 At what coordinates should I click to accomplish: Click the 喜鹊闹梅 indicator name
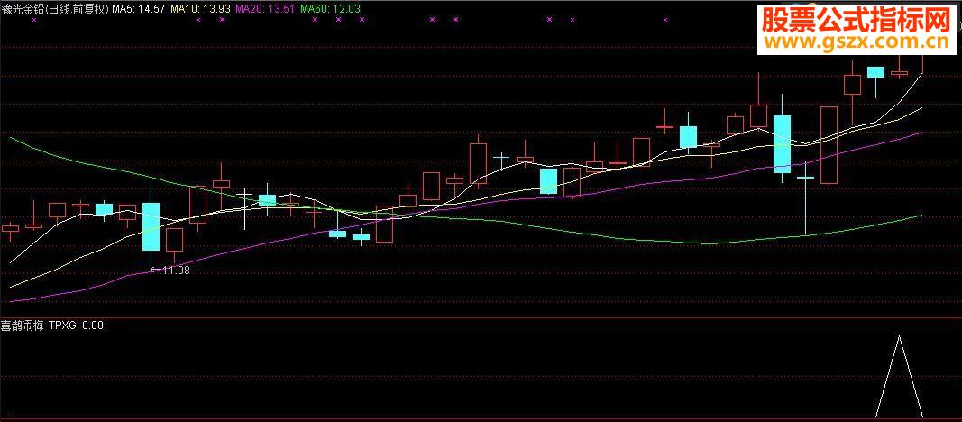pos(22,326)
